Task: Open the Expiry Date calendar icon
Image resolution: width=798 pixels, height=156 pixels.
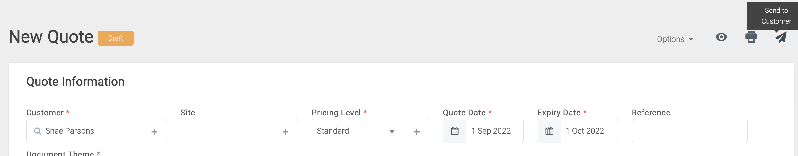Action: [549, 131]
